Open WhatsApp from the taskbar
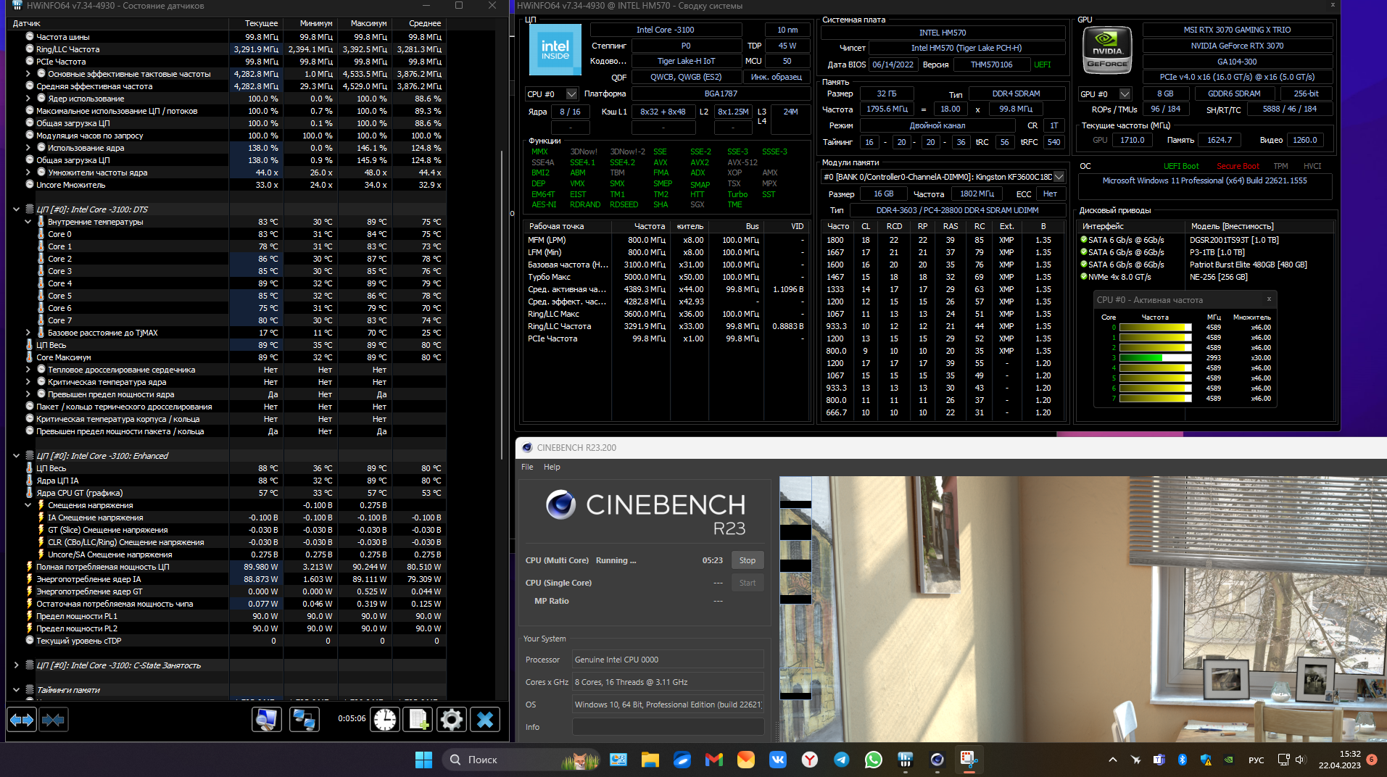1387x777 pixels. tap(874, 760)
